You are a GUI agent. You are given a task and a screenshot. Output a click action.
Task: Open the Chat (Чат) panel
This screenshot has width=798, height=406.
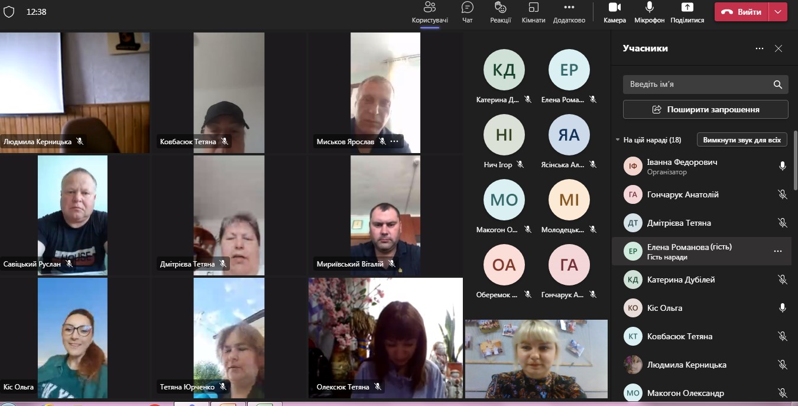point(467,12)
